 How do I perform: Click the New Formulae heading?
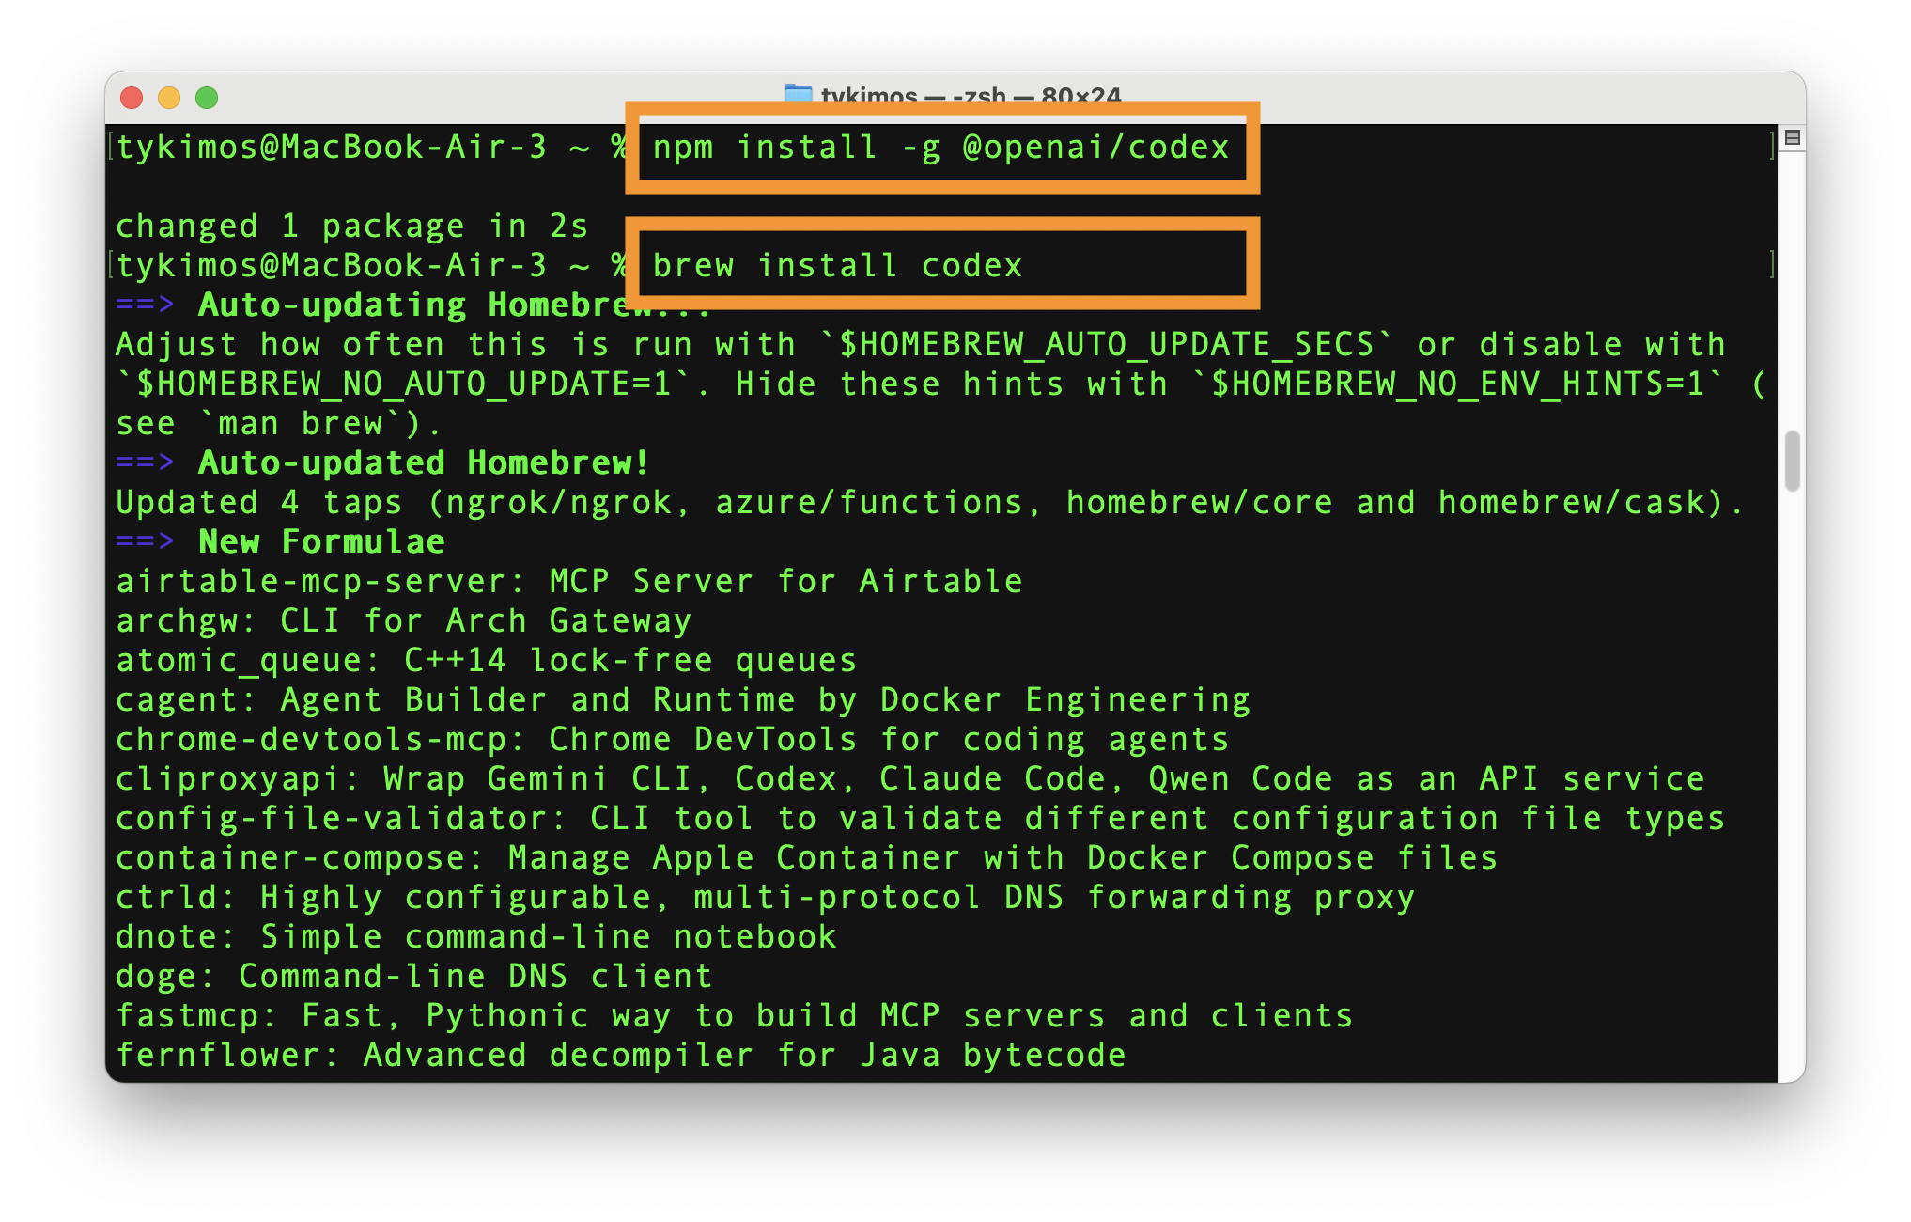pyautogui.click(x=321, y=542)
